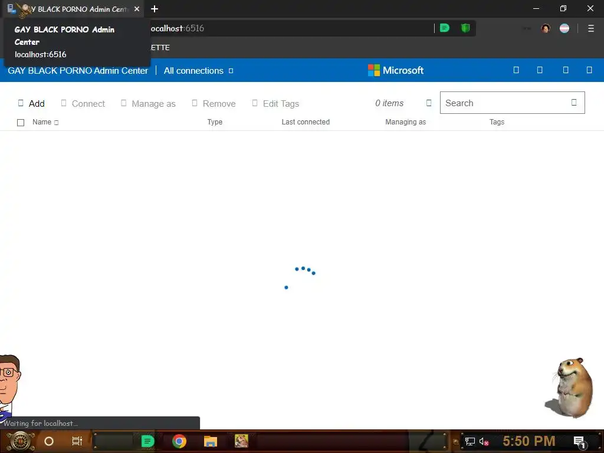
Task: Click the Add connection button
Action: coord(31,103)
